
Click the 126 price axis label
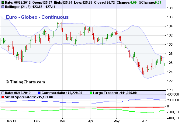click(170, 63)
